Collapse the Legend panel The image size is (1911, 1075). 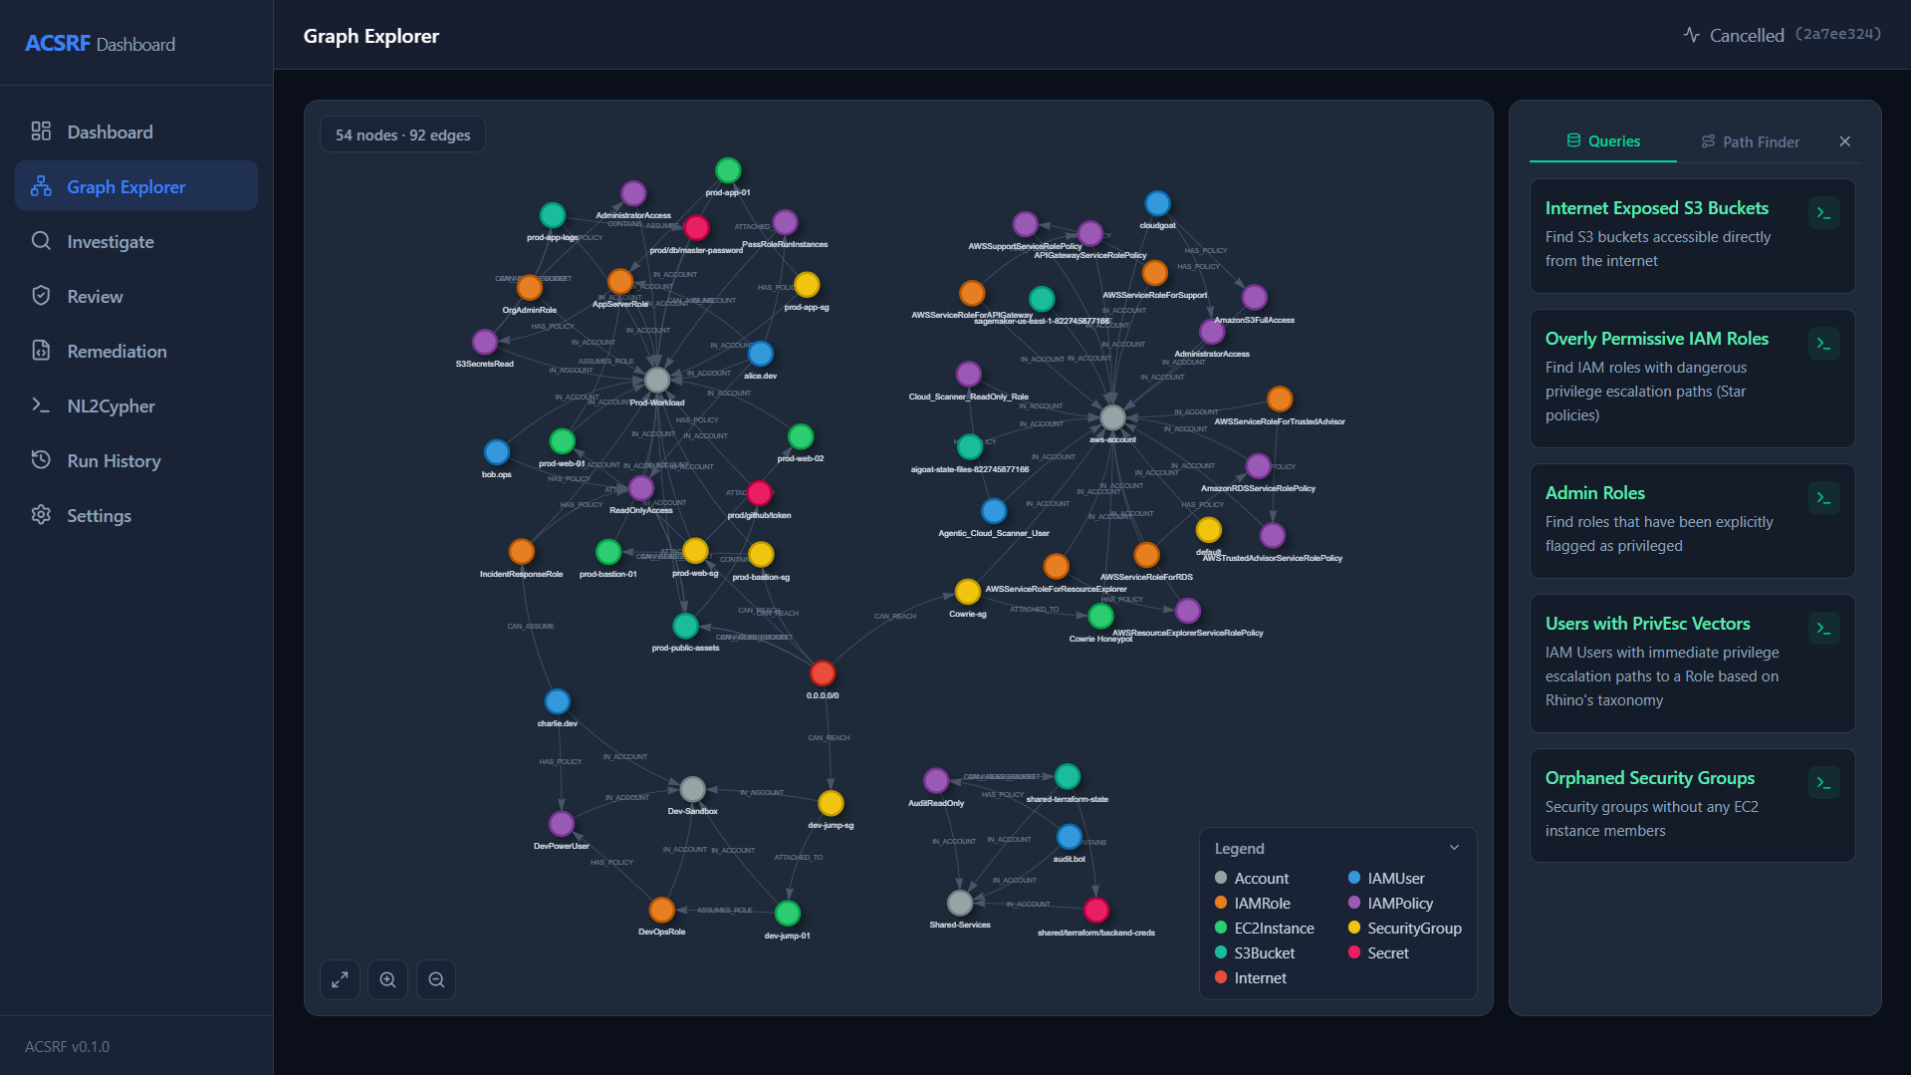1454,848
